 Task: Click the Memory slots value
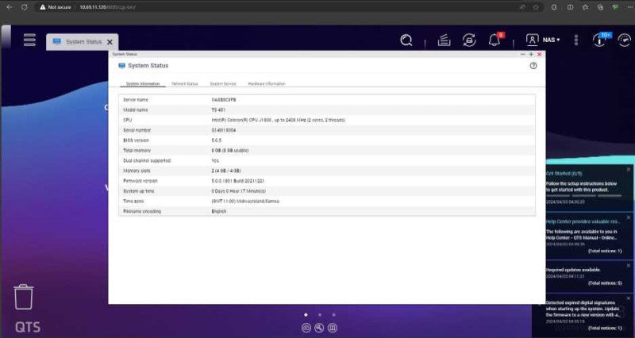226,171
